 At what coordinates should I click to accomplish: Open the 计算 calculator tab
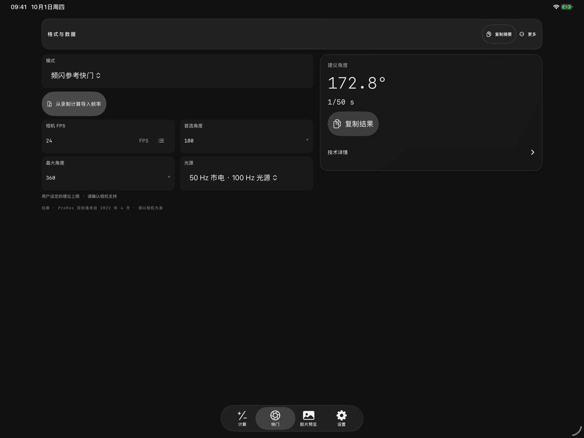coord(242,418)
